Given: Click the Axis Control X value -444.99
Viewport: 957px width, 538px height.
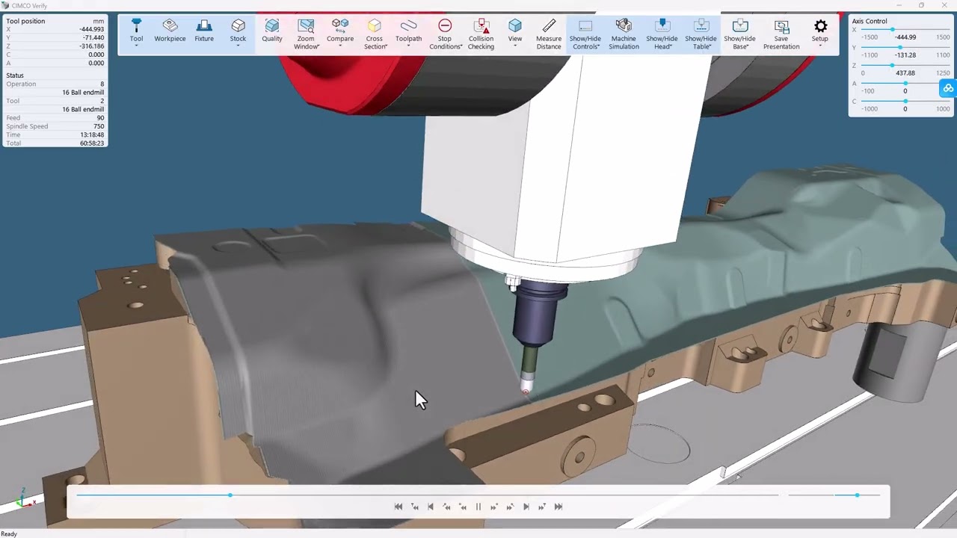Looking at the screenshot, I should point(905,37).
